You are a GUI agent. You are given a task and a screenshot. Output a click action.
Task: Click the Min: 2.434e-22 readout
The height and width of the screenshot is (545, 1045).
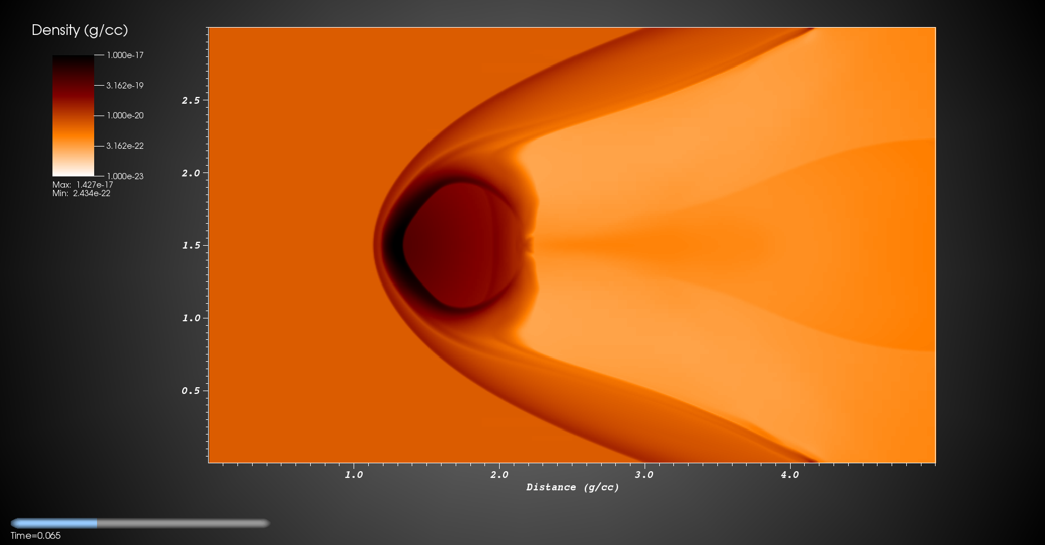[x=81, y=193]
